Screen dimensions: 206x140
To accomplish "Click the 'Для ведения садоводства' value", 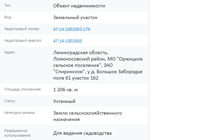I will click(82, 133).
